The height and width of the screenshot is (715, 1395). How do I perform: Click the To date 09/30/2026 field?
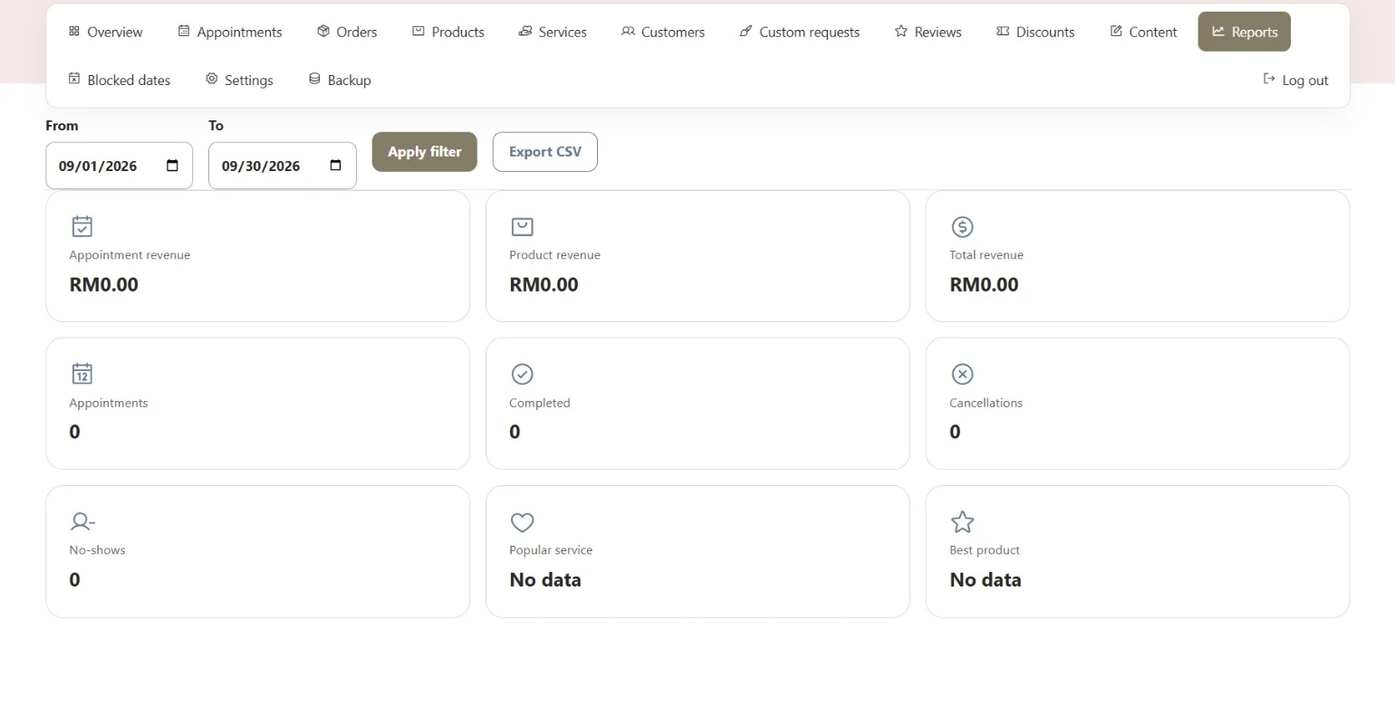point(282,166)
